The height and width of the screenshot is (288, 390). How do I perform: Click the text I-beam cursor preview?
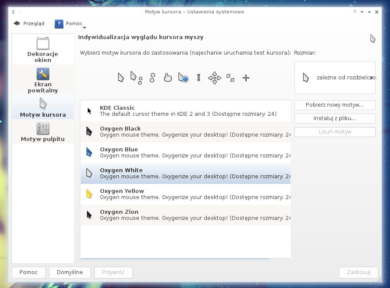tap(198, 78)
